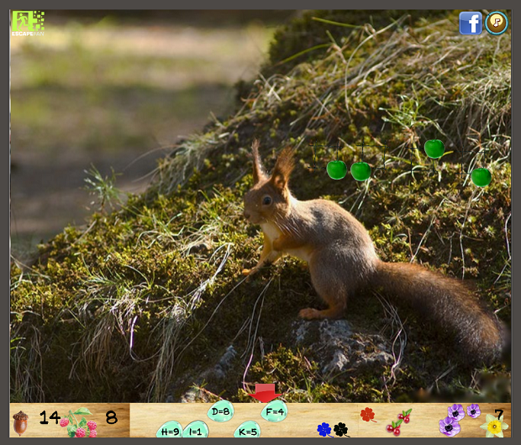Click the leftmost green apple
Screen dimensions: 521x445
coord(336,170)
